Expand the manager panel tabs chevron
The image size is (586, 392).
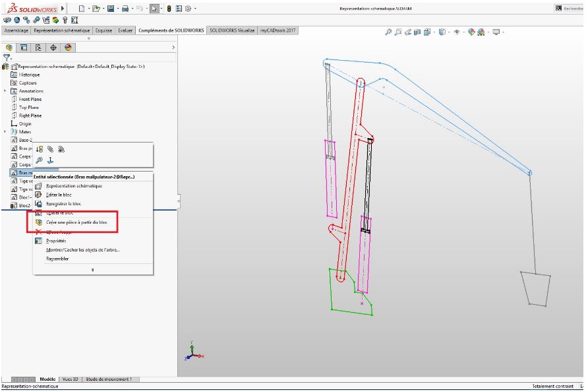pyautogui.click(x=173, y=48)
